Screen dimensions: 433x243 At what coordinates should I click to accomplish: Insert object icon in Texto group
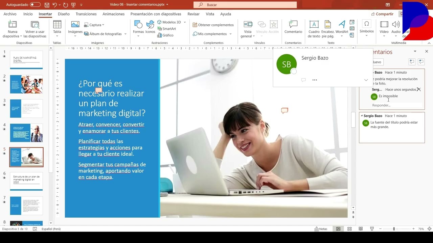tap(352, 35)
